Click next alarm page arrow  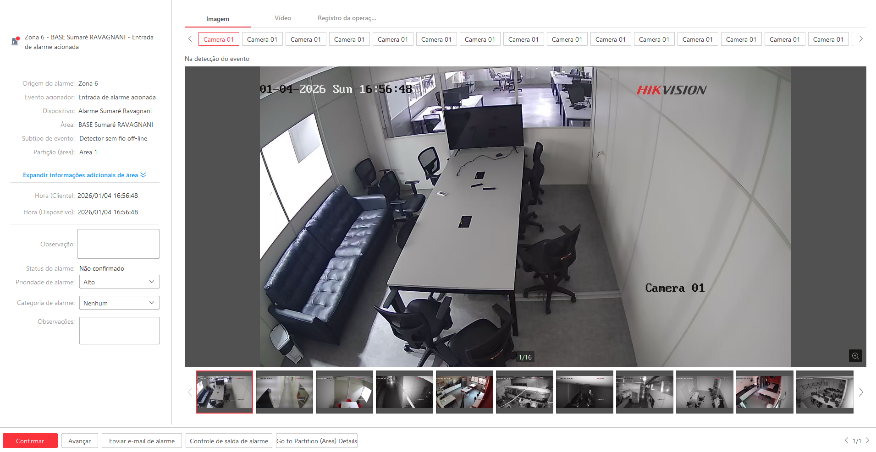point(867,441)
